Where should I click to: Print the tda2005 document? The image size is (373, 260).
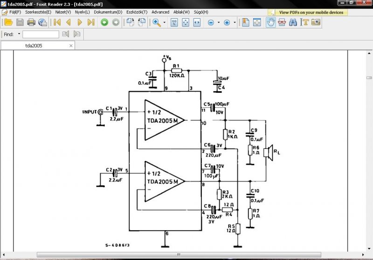pos(31,22)
